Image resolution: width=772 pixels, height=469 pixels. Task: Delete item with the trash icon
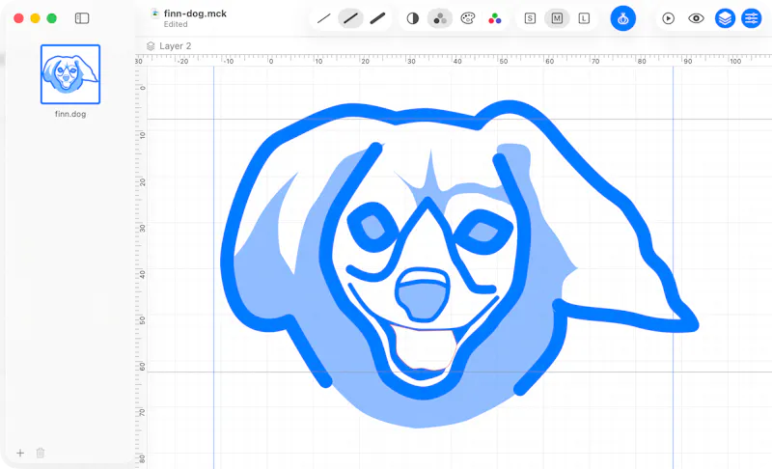pyautogui.click(x=41, y=453)
